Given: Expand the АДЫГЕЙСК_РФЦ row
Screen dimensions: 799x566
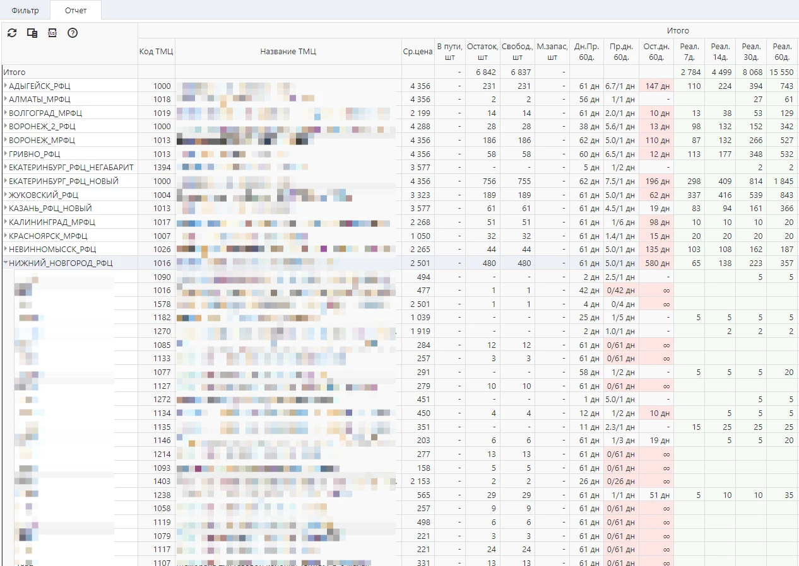Looking at the screenshot, I should 6,86.
